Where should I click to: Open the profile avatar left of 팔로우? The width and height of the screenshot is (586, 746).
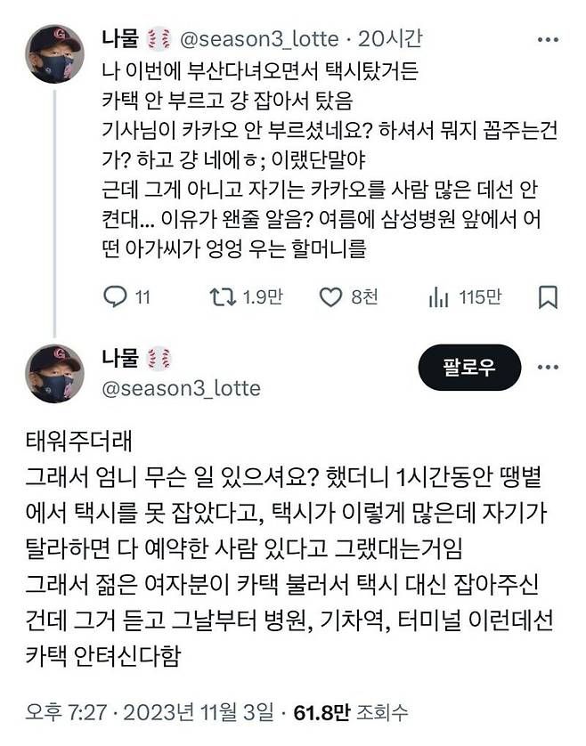[55, 373]
